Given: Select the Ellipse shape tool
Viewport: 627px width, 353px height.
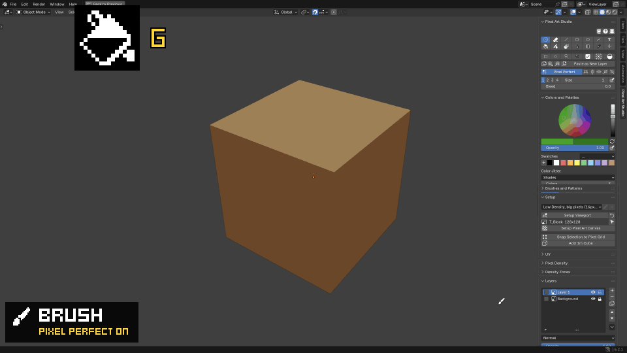Looking at the screenshot, I should (588, 40).
